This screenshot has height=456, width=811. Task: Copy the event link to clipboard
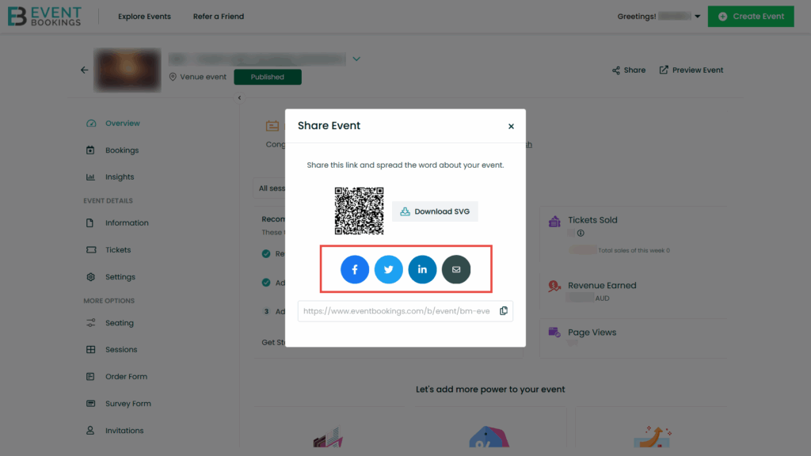[504, 310]
